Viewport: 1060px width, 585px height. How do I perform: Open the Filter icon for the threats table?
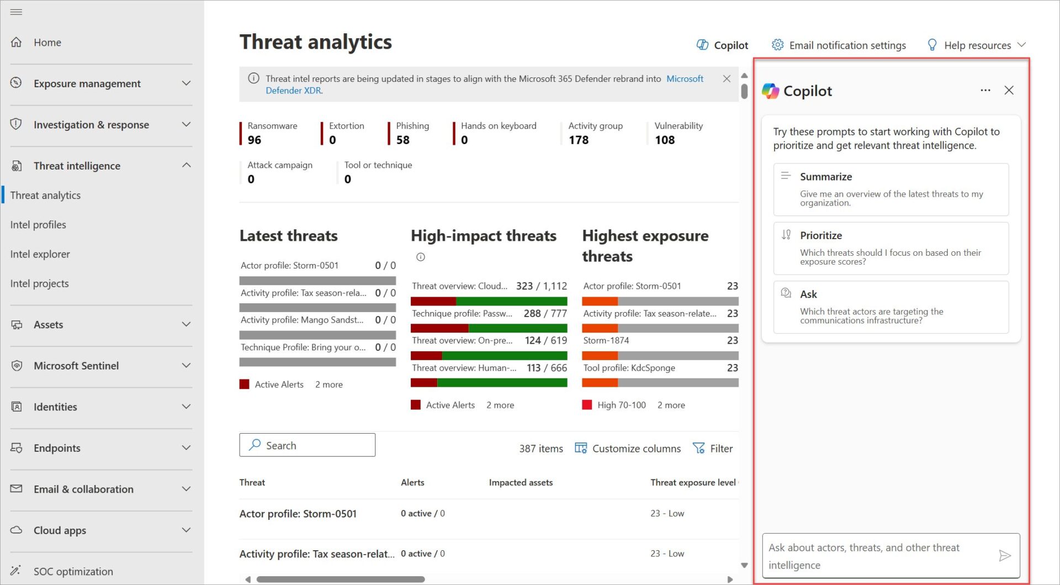699,448
